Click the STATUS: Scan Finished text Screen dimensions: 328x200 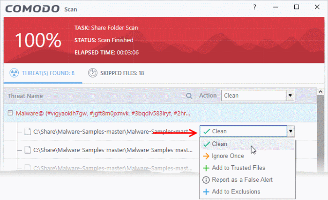pos(104,40)
